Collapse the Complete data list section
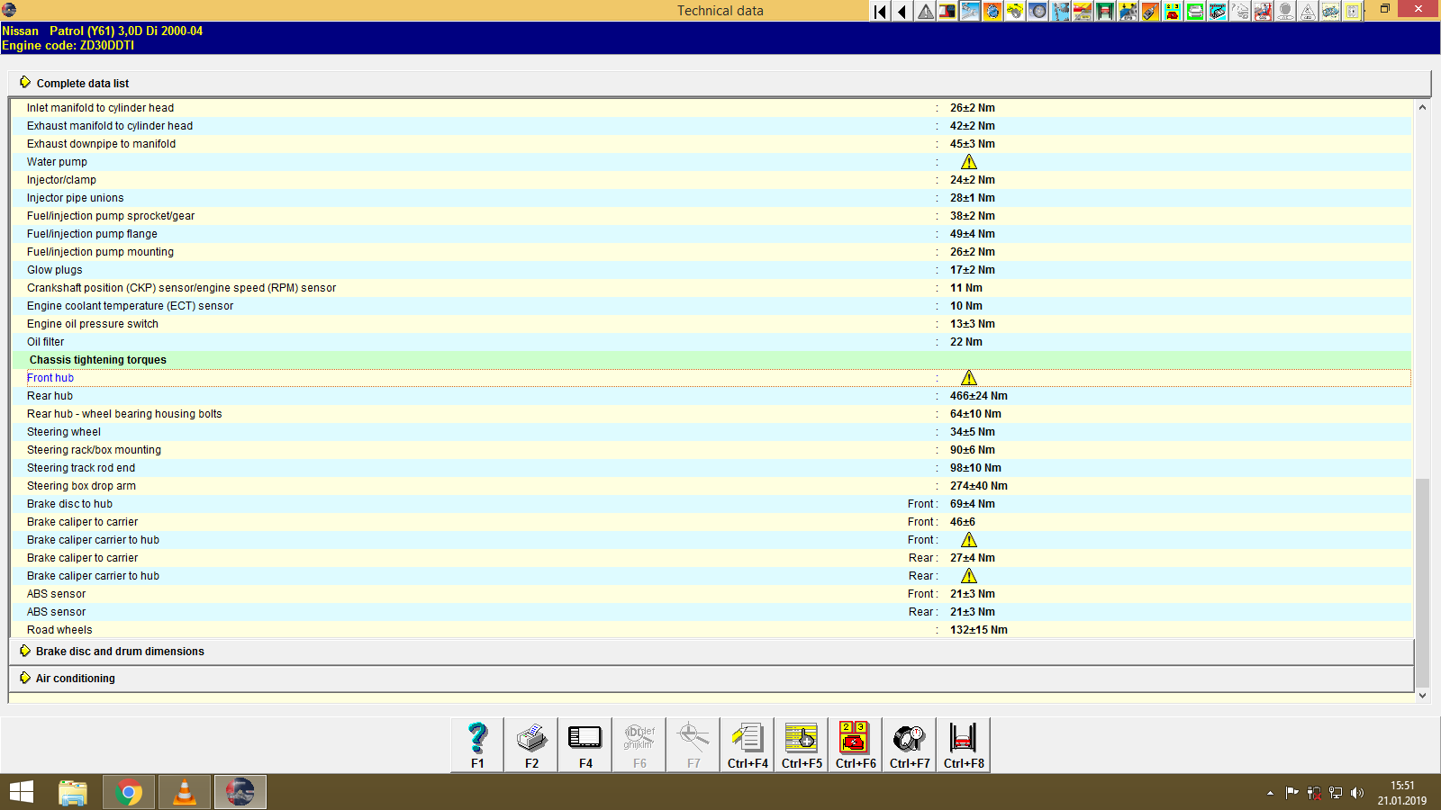The image size is (1441, 810). tap(82, 83)
